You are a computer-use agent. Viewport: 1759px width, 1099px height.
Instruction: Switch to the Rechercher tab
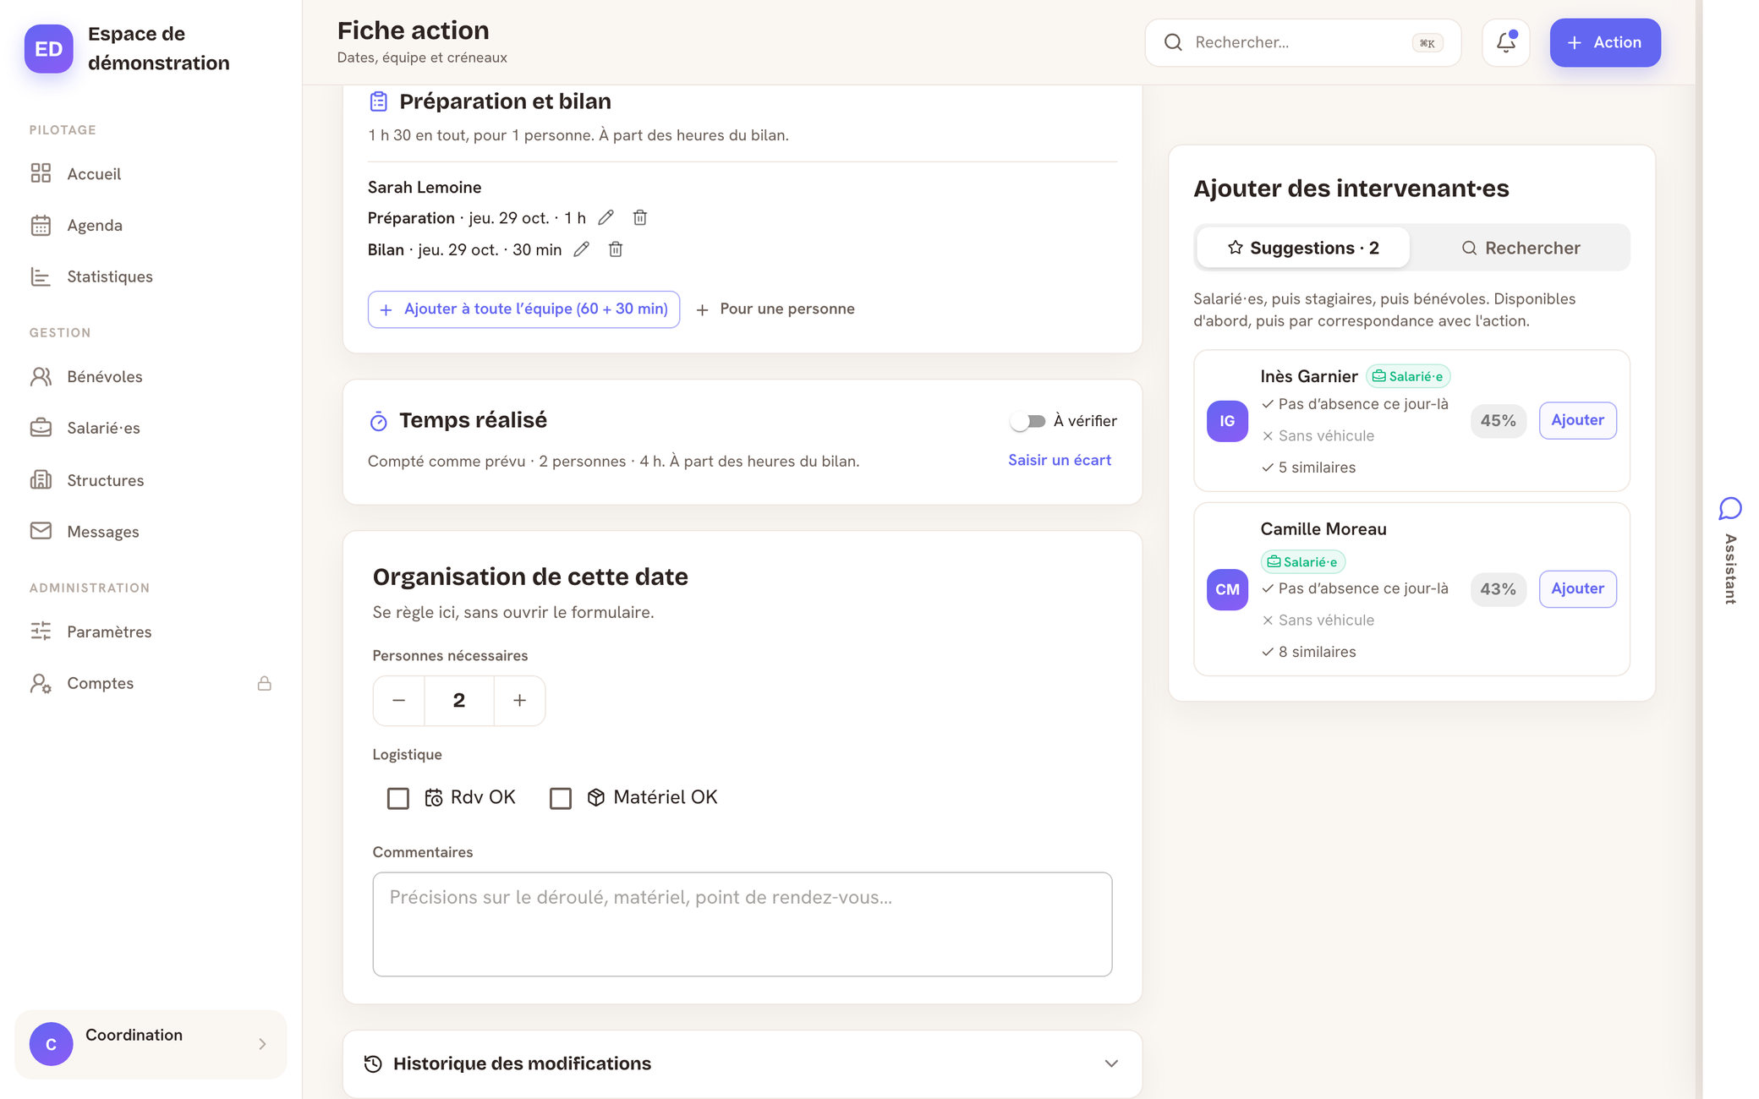click(1521, 248)
